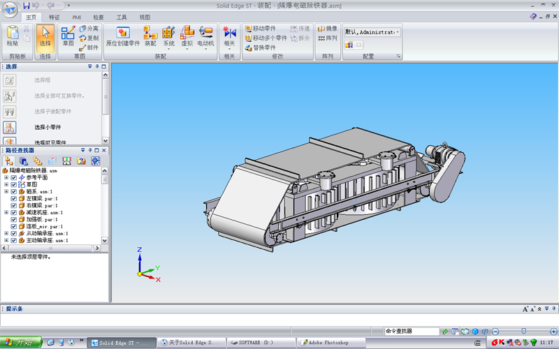Click the question-mark folder tab icon in PathFinder
The height and width of the screenshot is (349, 559).
[x=81, y=161]
